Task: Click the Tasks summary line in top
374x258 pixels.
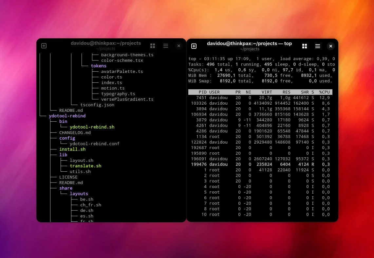Action: tap(262, 64)
